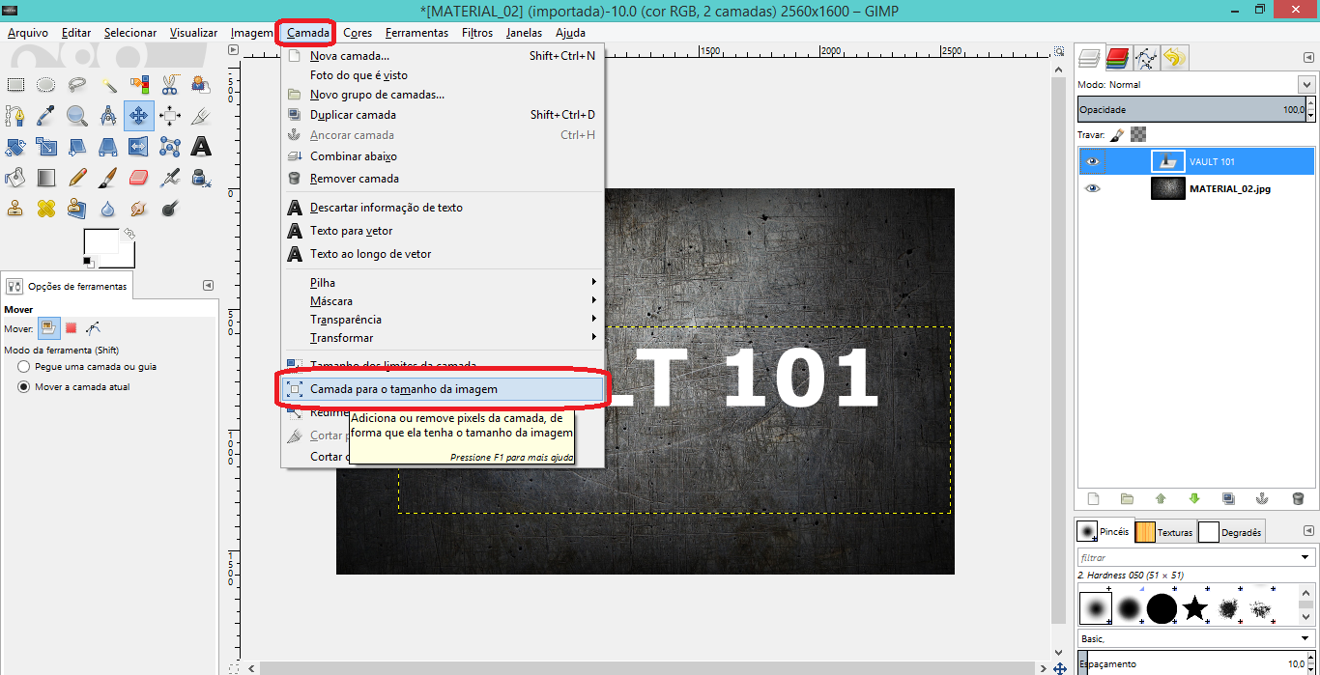1320x675 pixels.
Task: Click the anchor layer icon
Action: (x=1261, y=499)
